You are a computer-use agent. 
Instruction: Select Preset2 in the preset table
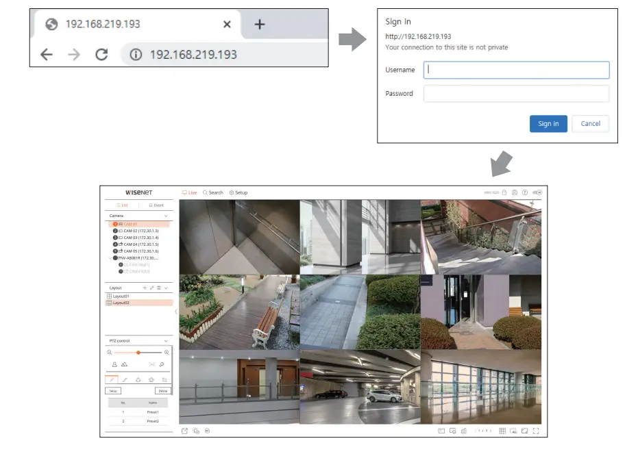tap(138, 421)
